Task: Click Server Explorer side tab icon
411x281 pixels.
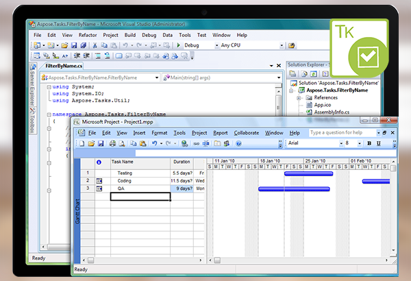Action: [x=33, y=66]
